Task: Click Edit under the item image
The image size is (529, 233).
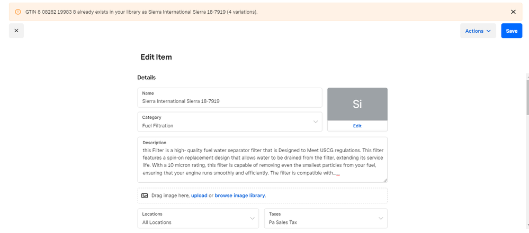Action: 357,126
